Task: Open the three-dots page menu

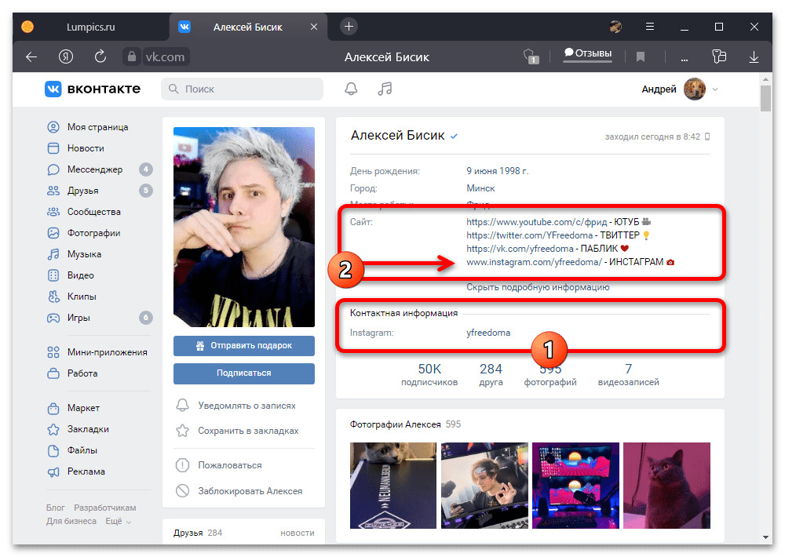Action: [685, 59]
